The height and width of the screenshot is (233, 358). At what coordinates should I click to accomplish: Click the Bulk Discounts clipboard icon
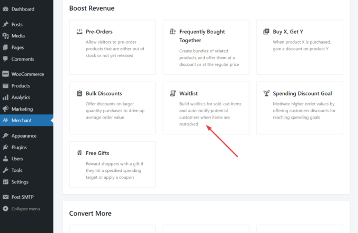click(x=79, y=93)
